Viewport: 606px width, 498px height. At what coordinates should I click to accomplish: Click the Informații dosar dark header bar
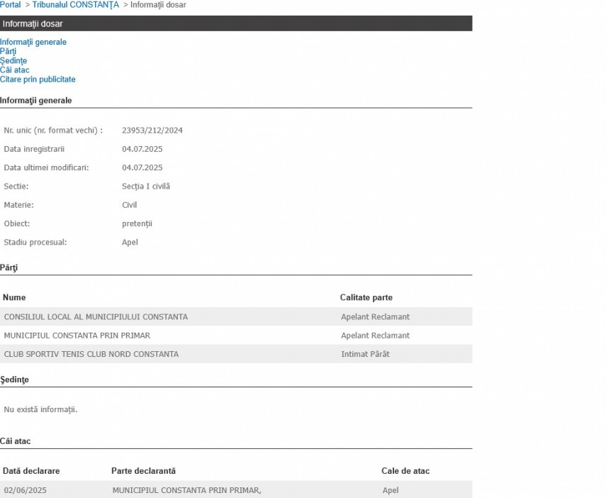click(236, 23)
